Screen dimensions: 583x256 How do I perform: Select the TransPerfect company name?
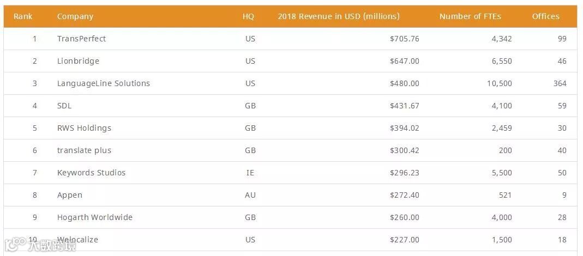click(82, 39)
